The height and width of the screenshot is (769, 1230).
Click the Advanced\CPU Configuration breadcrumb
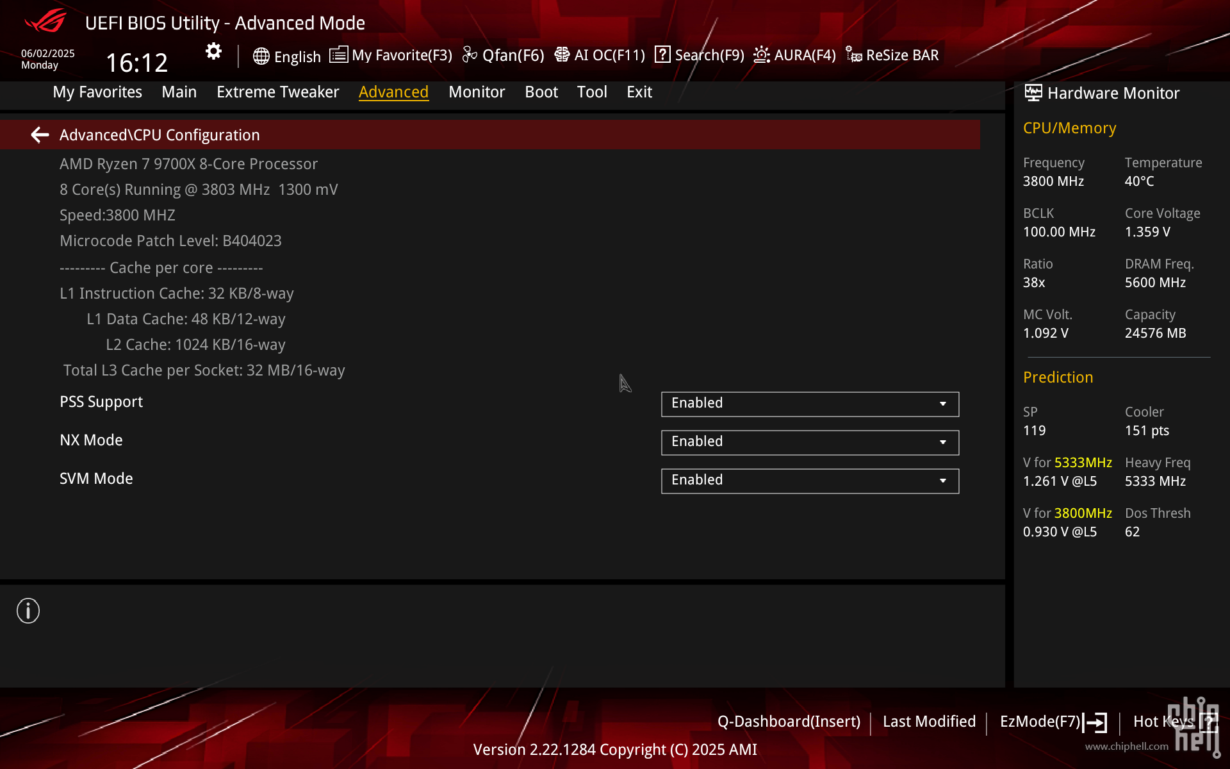(160, 135)
